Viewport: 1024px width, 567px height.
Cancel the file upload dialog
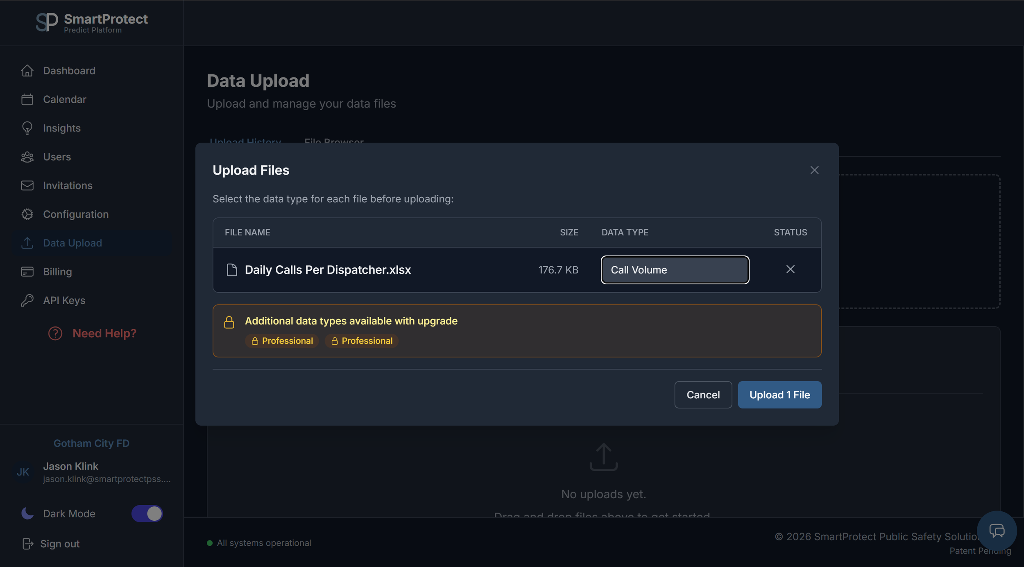703,394
